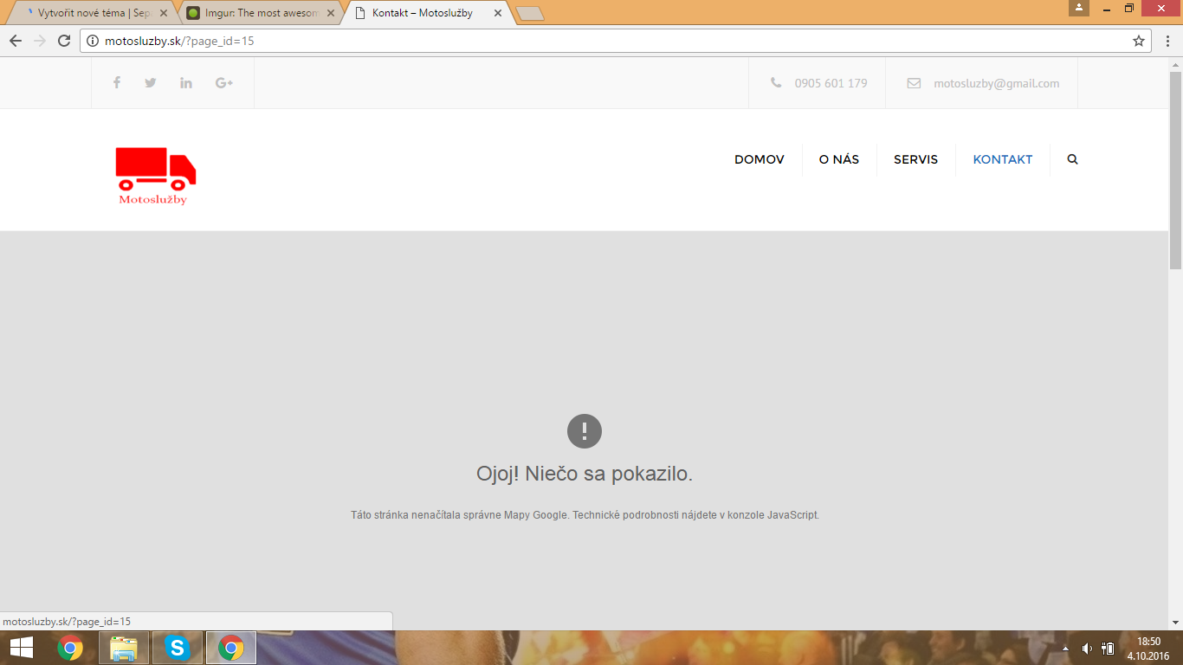Reload the page with the refresh icon

[63, 41]
